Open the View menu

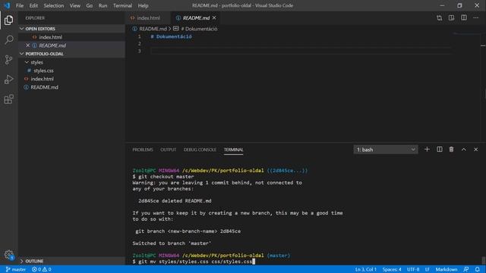click(74, 5)
